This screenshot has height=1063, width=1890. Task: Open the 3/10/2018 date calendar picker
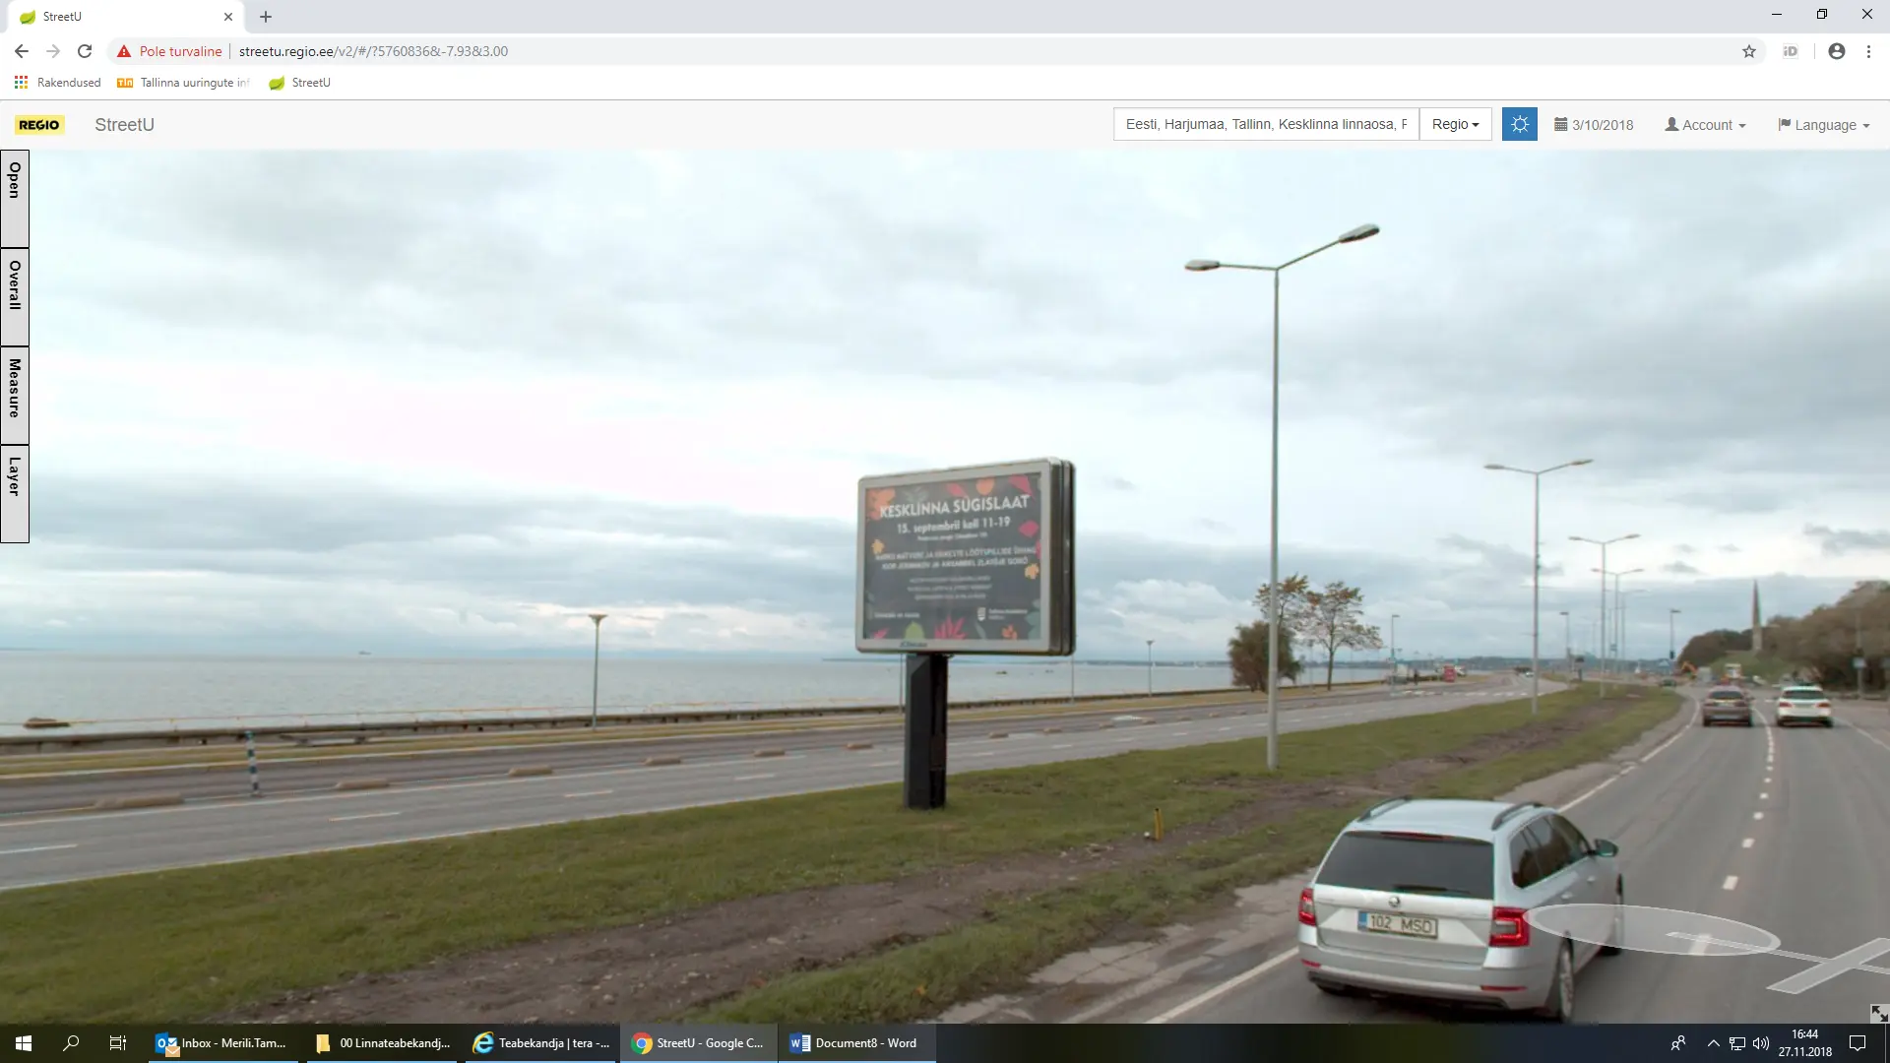click(x=1593, y=125)
